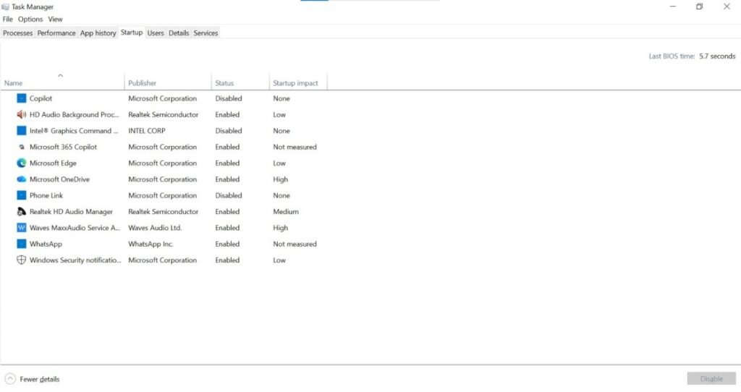Sort list by Name column header

coord(13,83)
